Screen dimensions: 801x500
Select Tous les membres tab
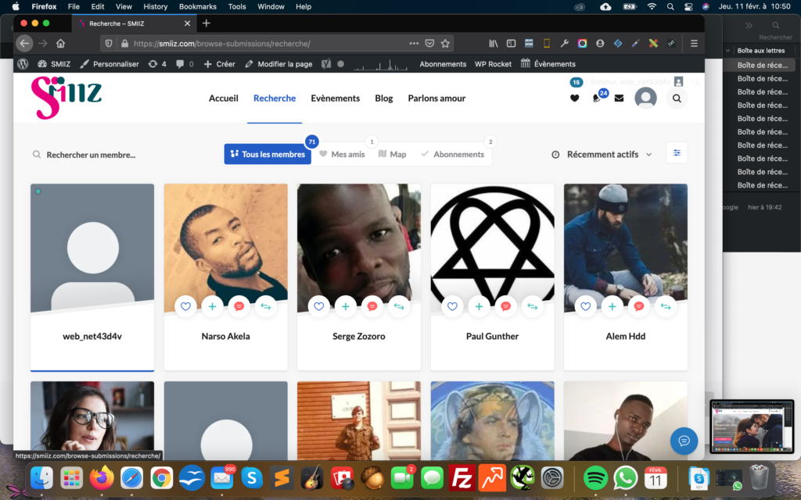click(268, 154)
